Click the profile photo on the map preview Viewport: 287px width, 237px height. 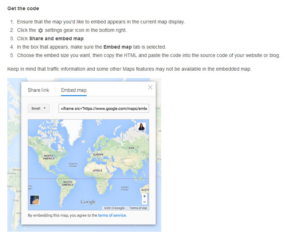142,127
